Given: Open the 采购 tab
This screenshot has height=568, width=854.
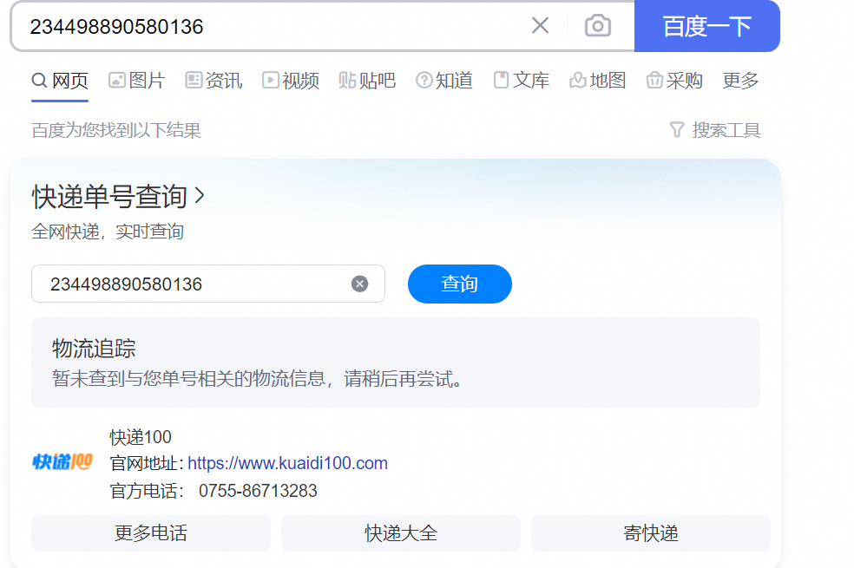Looking at the screenshot, I should point(674,81).
